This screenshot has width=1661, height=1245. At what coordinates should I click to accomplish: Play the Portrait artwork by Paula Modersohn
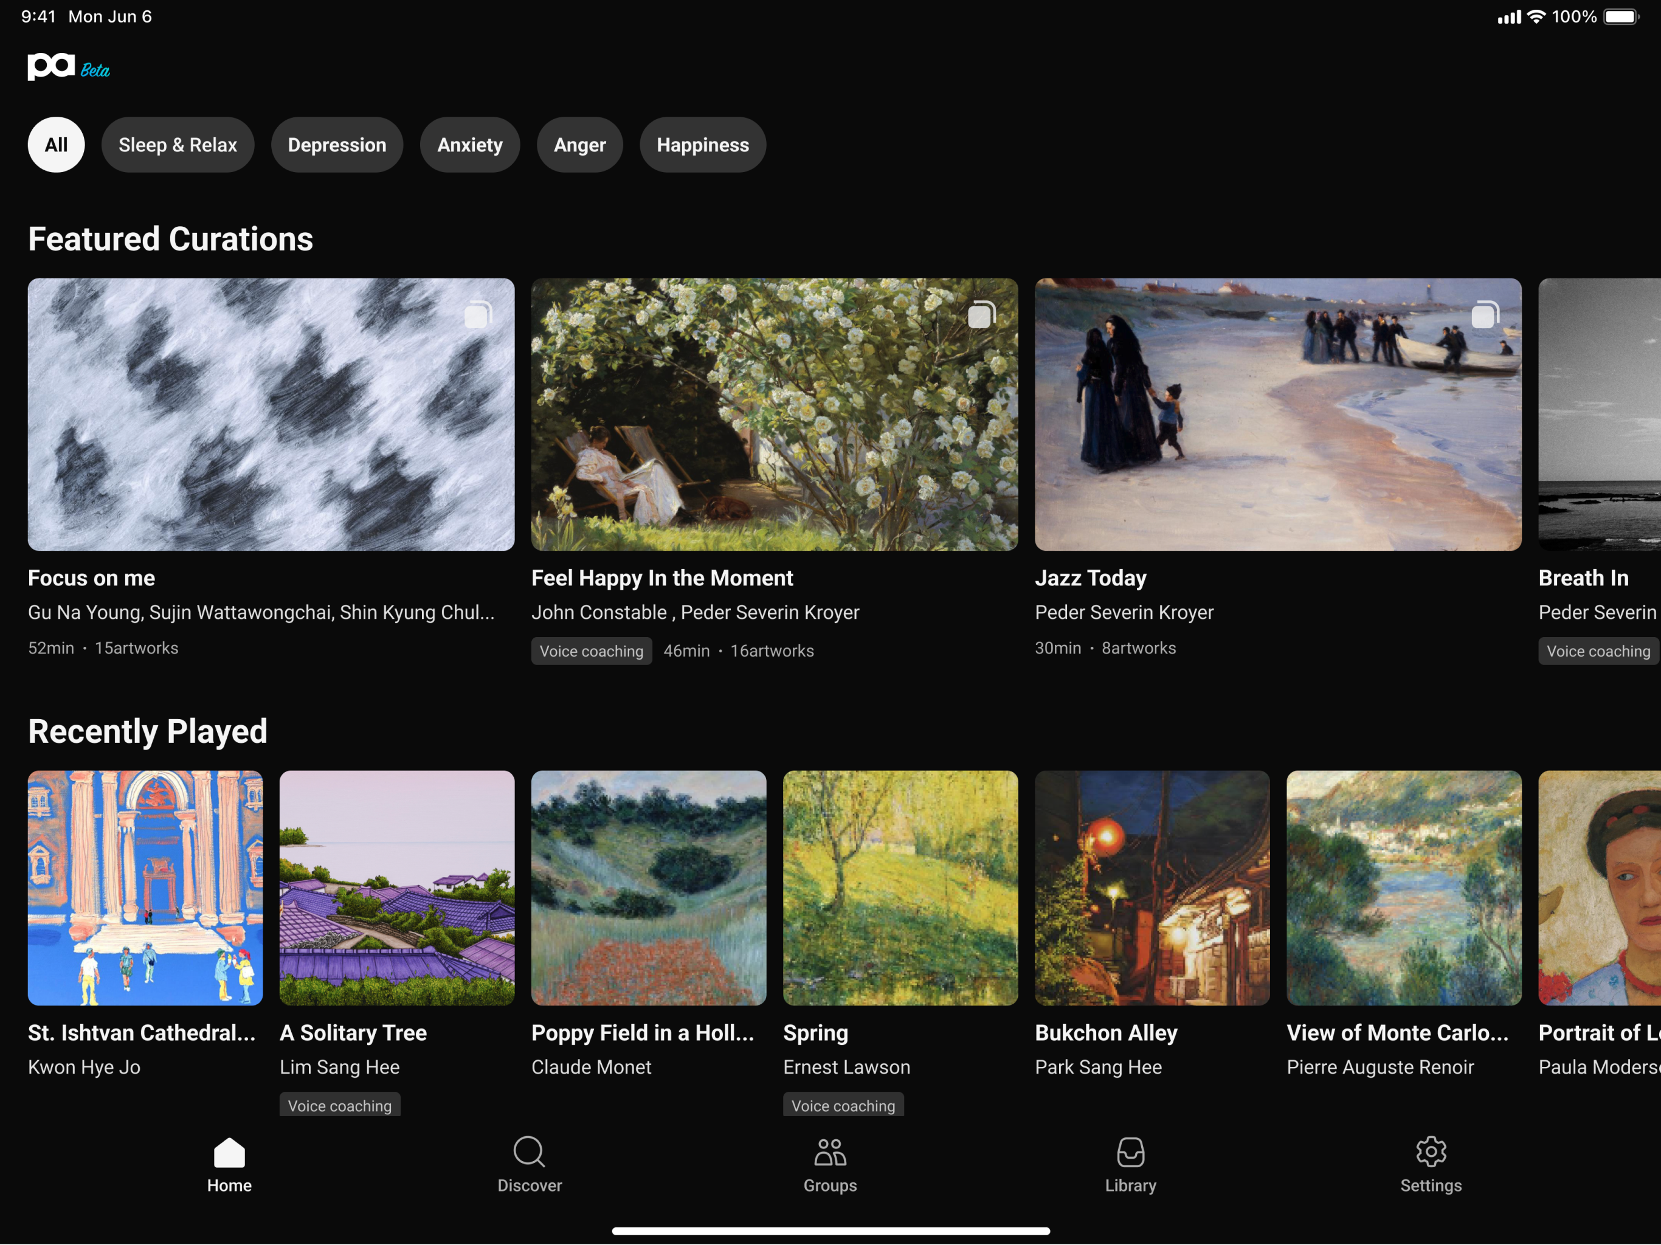click(x=1600, y=888)
